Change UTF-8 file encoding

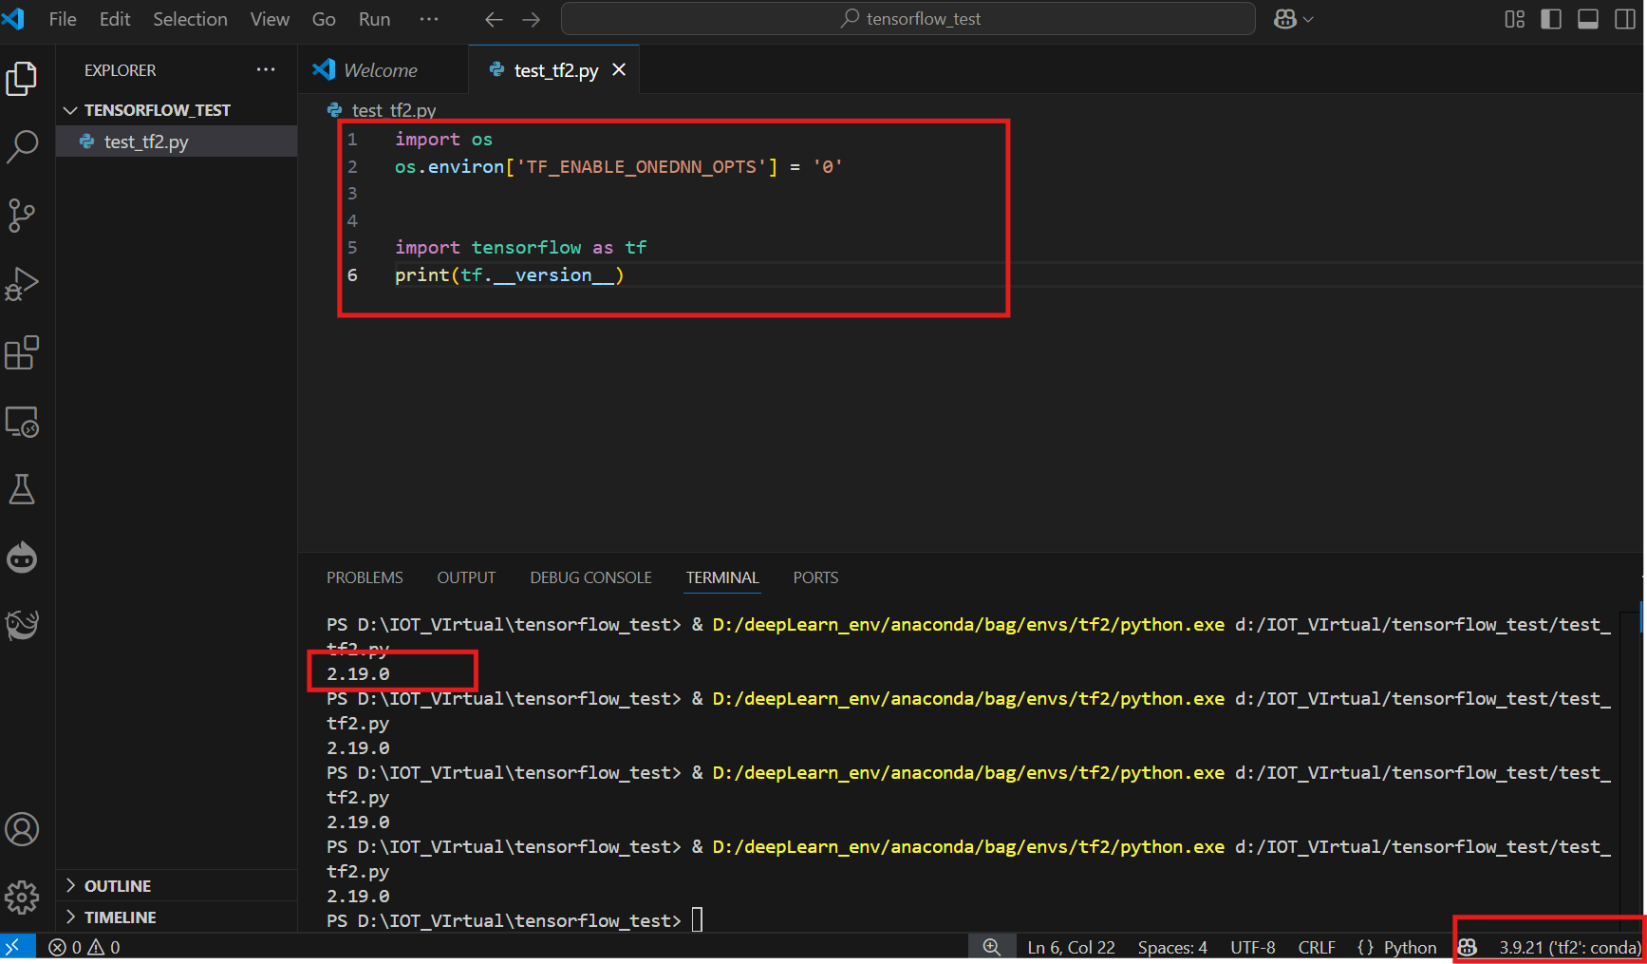pyautogui.click(x=1253, y=947)
